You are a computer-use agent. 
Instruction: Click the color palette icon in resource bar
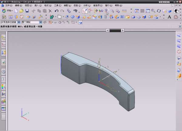[x=4, y=87]
